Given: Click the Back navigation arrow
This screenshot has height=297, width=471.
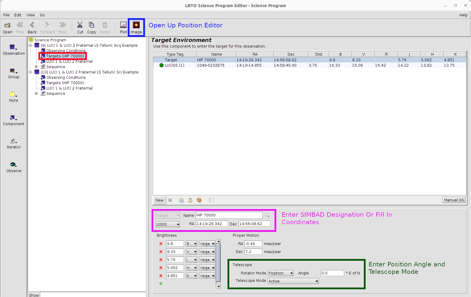Looking at the screenshot, I should (32, 25).
